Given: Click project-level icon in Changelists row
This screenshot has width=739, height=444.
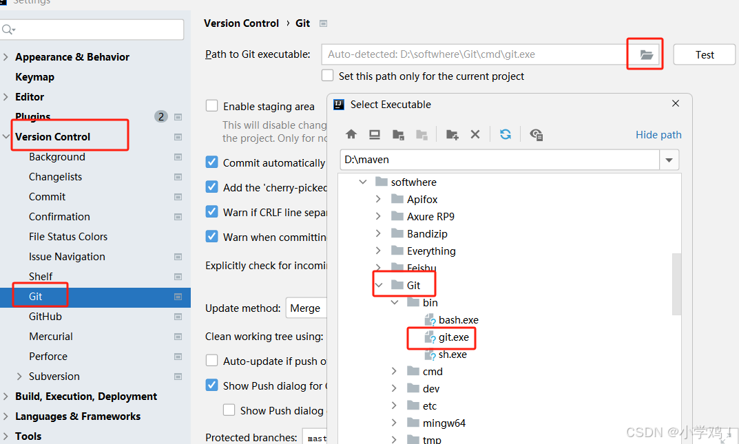Looking at the screenshot, I should (178, 177).
